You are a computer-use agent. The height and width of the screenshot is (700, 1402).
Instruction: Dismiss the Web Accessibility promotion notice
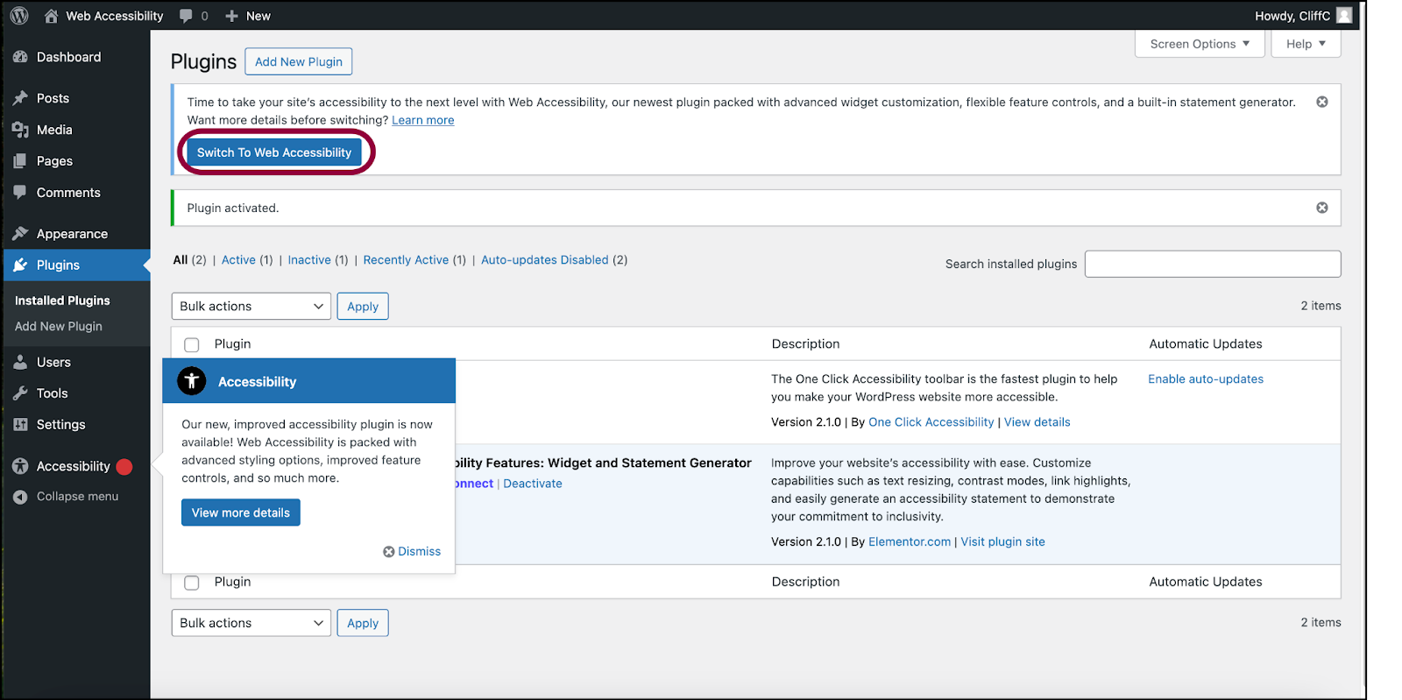pyautogui.click(x=1322, y=102)
